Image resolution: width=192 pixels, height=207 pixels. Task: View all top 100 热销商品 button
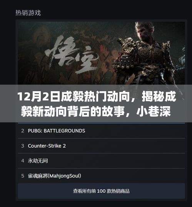coord(102,191)
